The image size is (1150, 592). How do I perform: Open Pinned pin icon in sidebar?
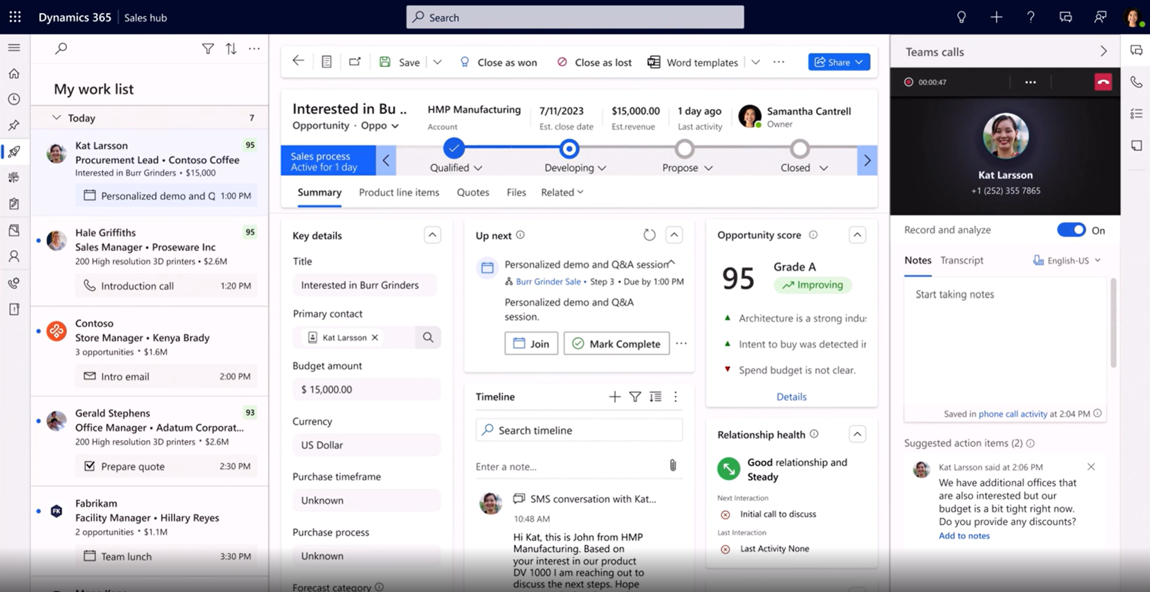tap(14, 125)
